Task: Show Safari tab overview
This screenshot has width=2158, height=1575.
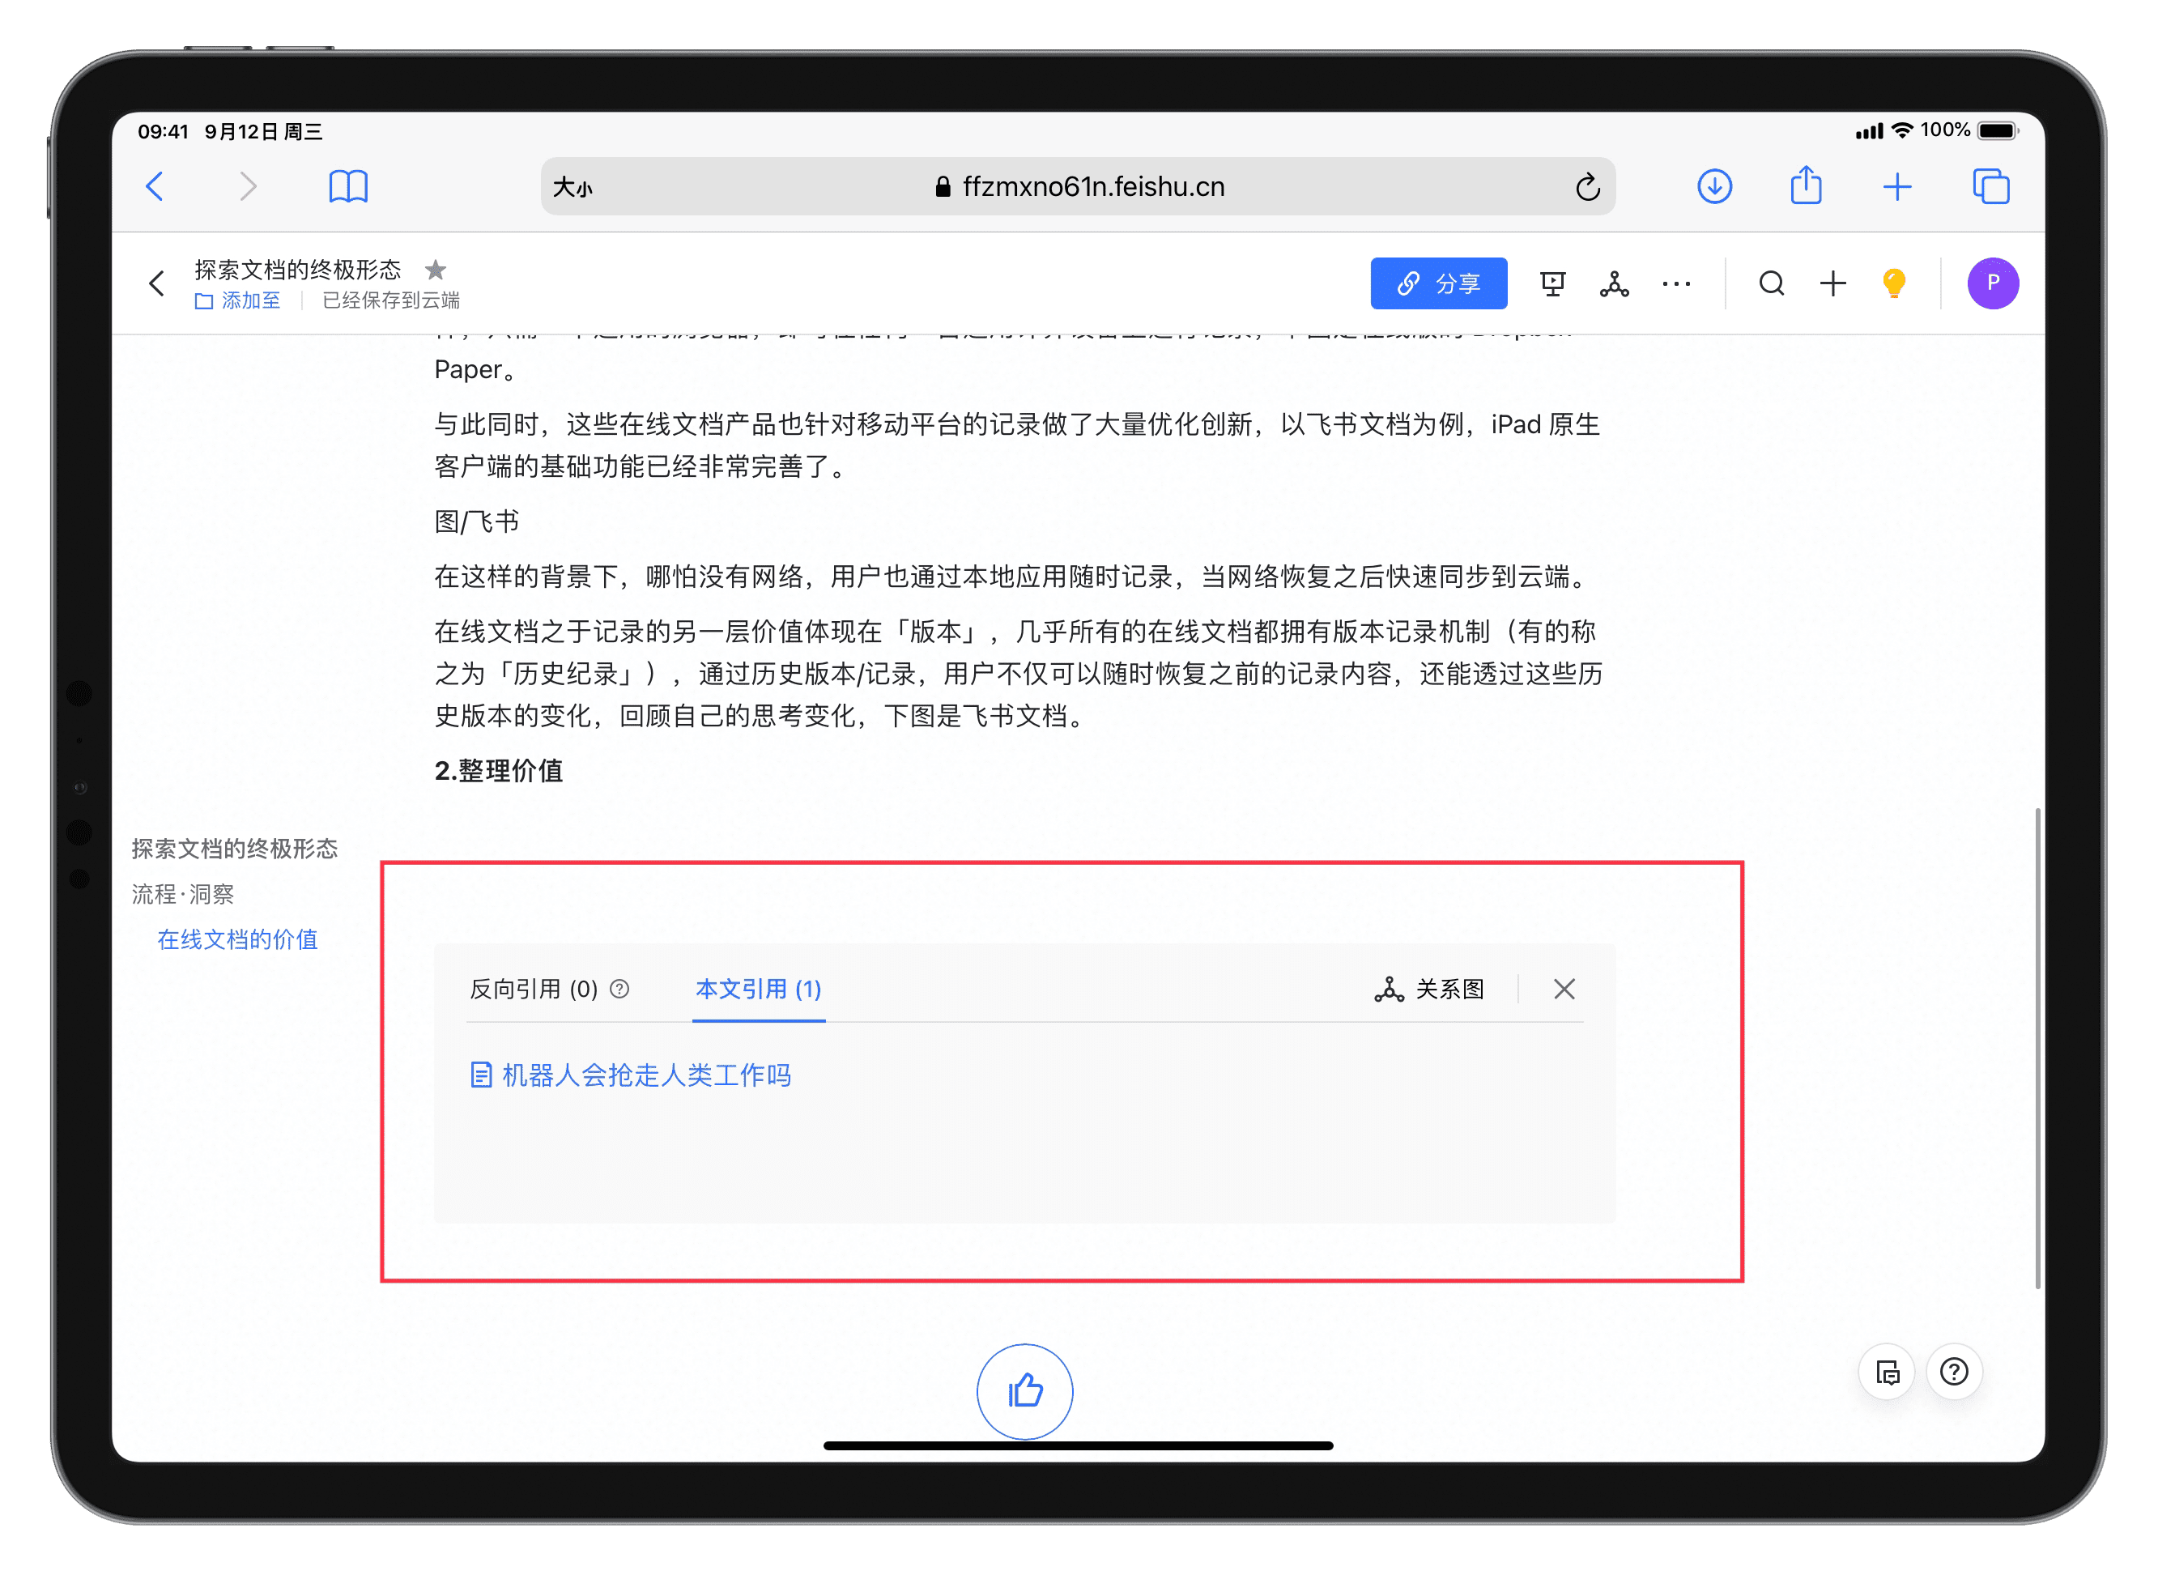Action: [1990, 187]
